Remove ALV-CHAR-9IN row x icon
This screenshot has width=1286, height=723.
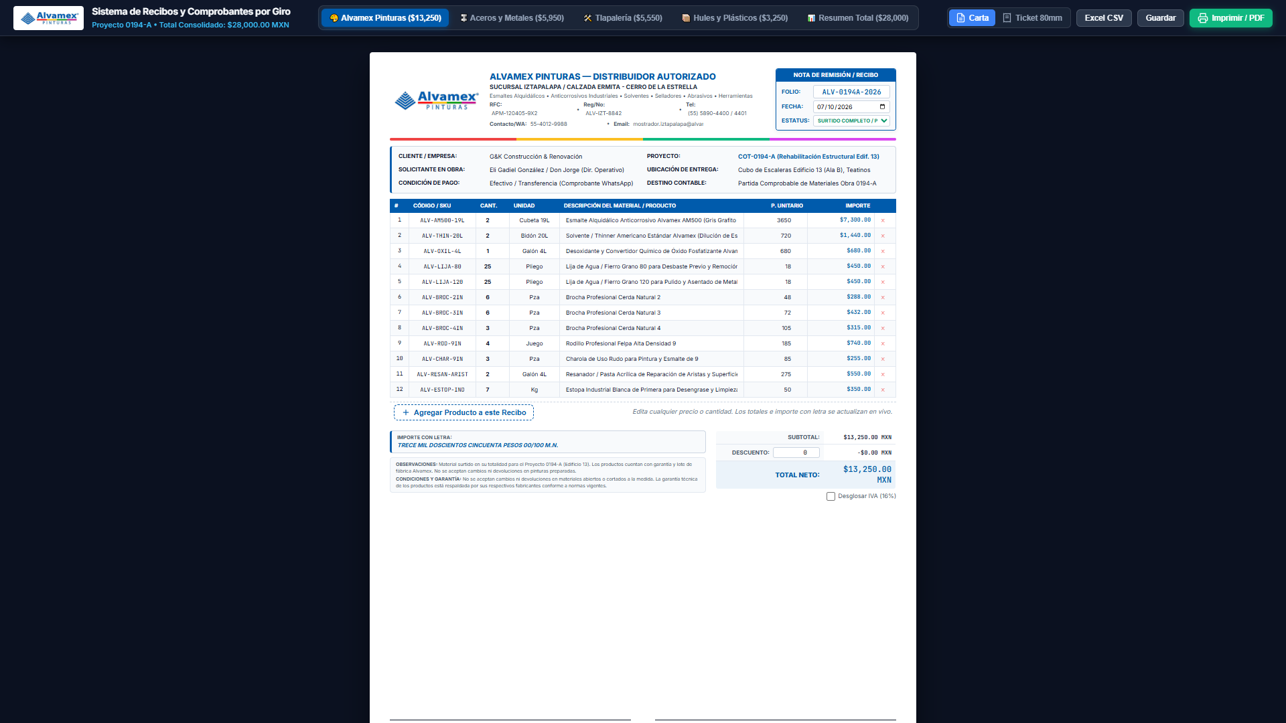click(883, 359)
